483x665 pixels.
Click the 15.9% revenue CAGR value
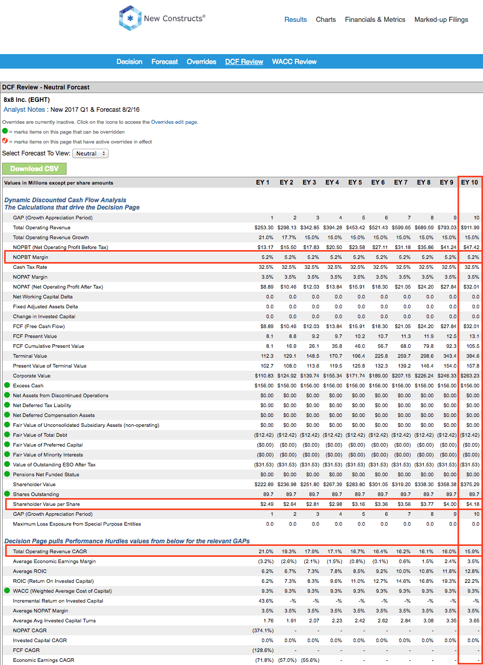473,551
